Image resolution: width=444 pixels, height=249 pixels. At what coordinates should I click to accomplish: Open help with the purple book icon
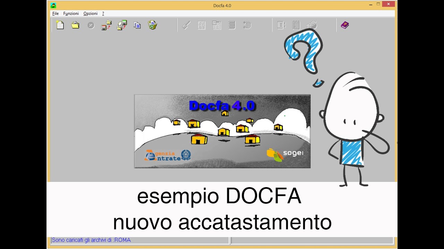(x=345, y=25)
